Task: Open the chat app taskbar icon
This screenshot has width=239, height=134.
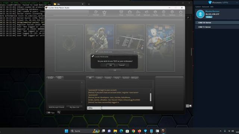Action: pos(109,131)
